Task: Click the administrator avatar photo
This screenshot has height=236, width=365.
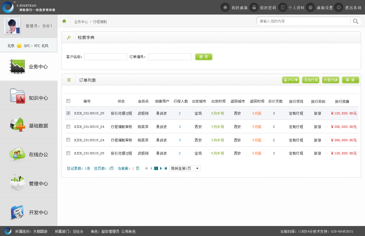Action: [x=12, y=26]
